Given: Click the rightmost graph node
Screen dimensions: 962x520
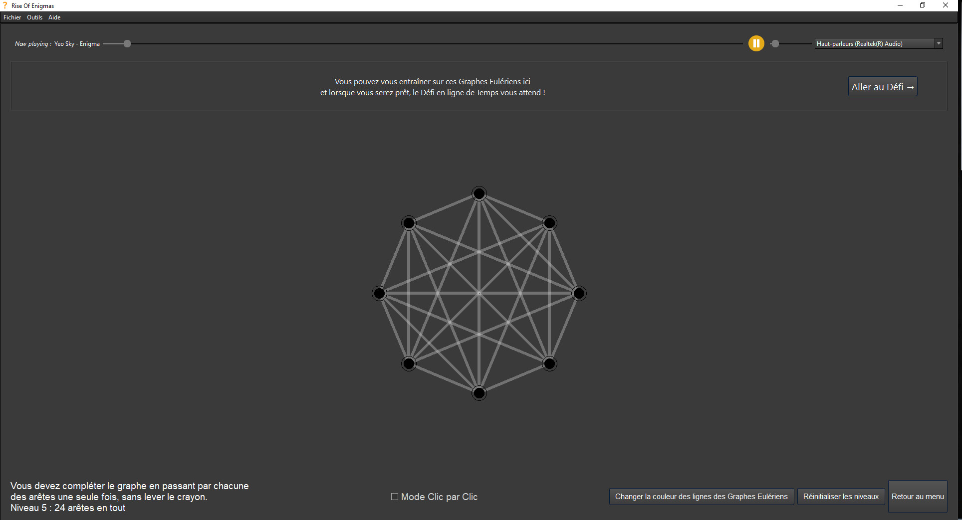Looking at the screenshot, I should click(x=579, y=293).
